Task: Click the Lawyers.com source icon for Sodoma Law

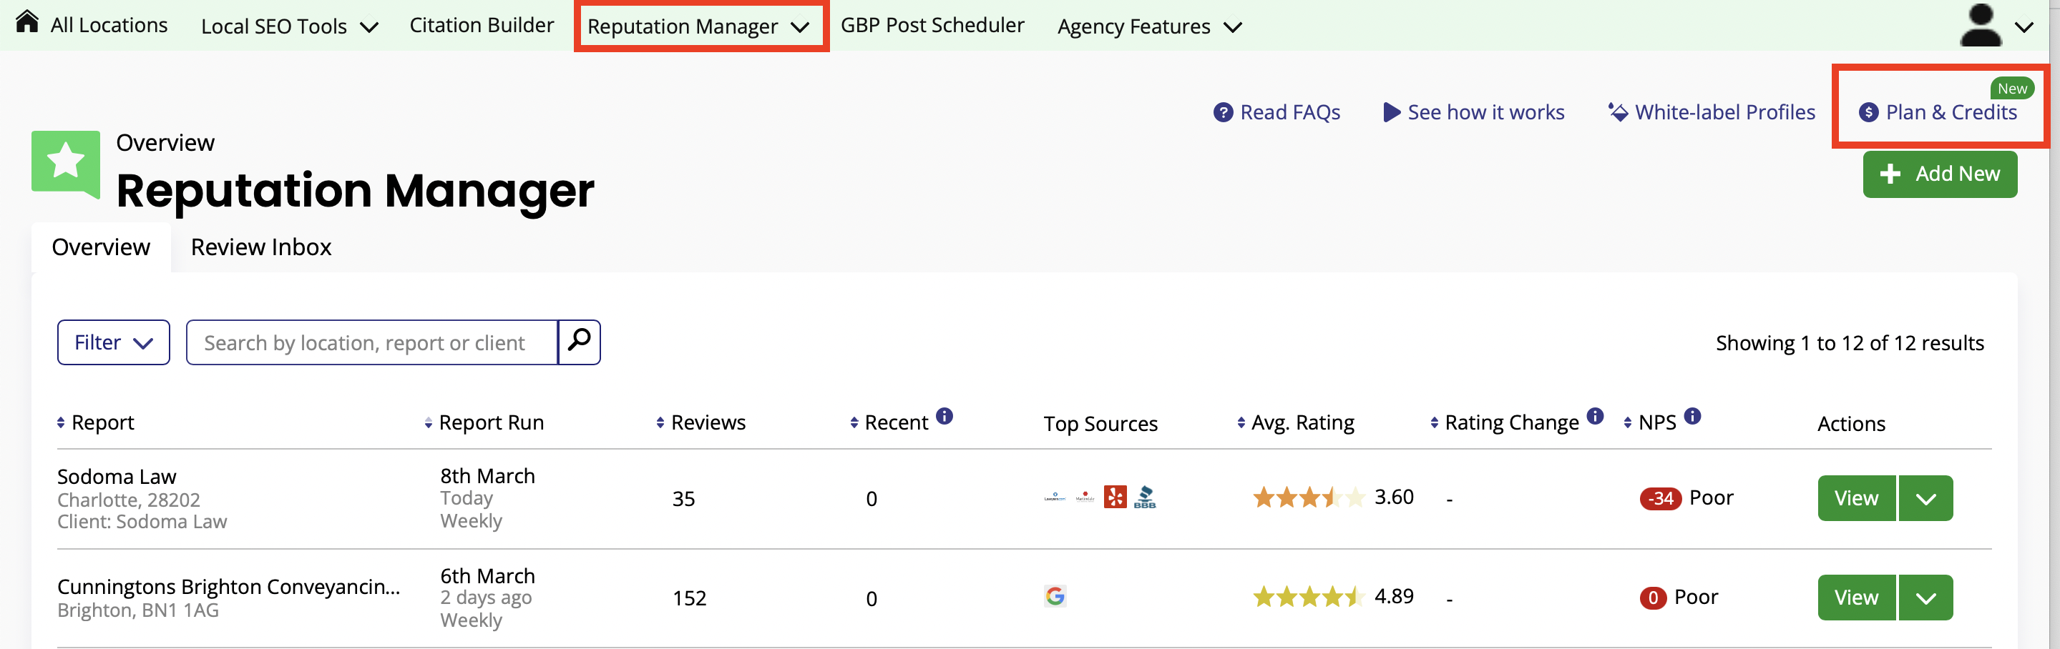Action: point(1055,498)
